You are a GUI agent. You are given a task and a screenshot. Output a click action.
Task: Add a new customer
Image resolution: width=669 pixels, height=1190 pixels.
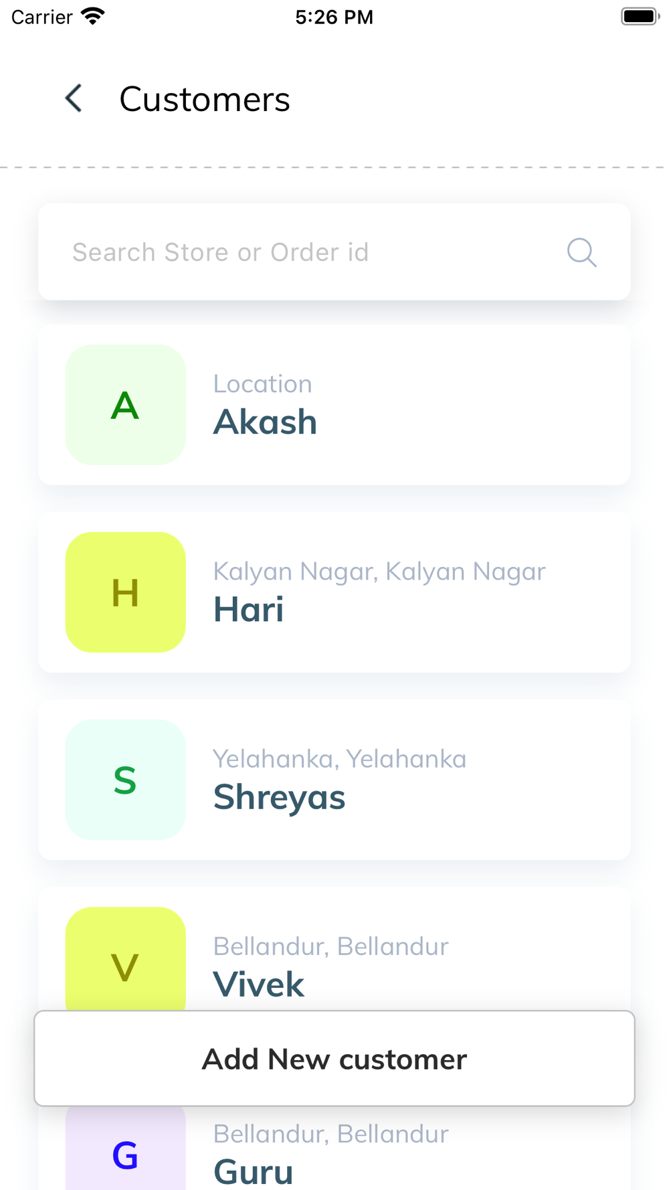[334, 1058]
